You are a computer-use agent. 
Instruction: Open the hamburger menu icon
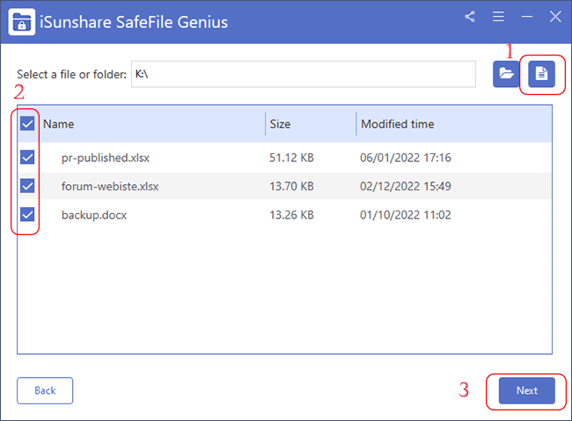tap(498, 17)
